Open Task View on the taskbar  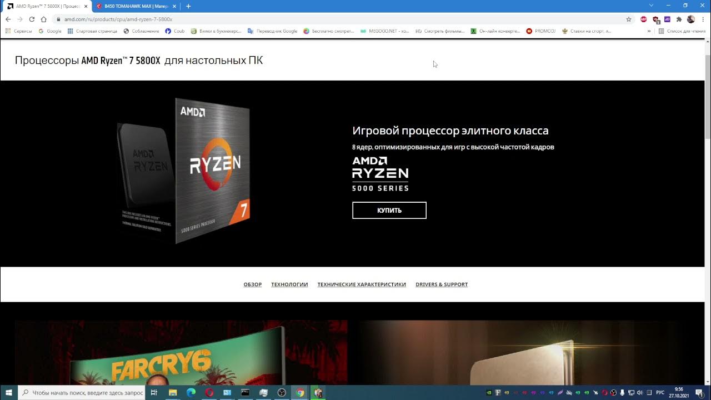pyautogui.click(x=154, y=392)
